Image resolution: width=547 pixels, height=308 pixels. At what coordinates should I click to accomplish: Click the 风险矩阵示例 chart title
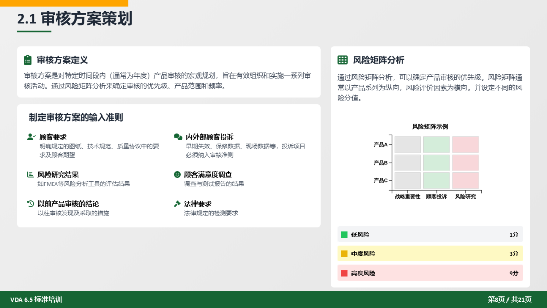coord(429,127)
